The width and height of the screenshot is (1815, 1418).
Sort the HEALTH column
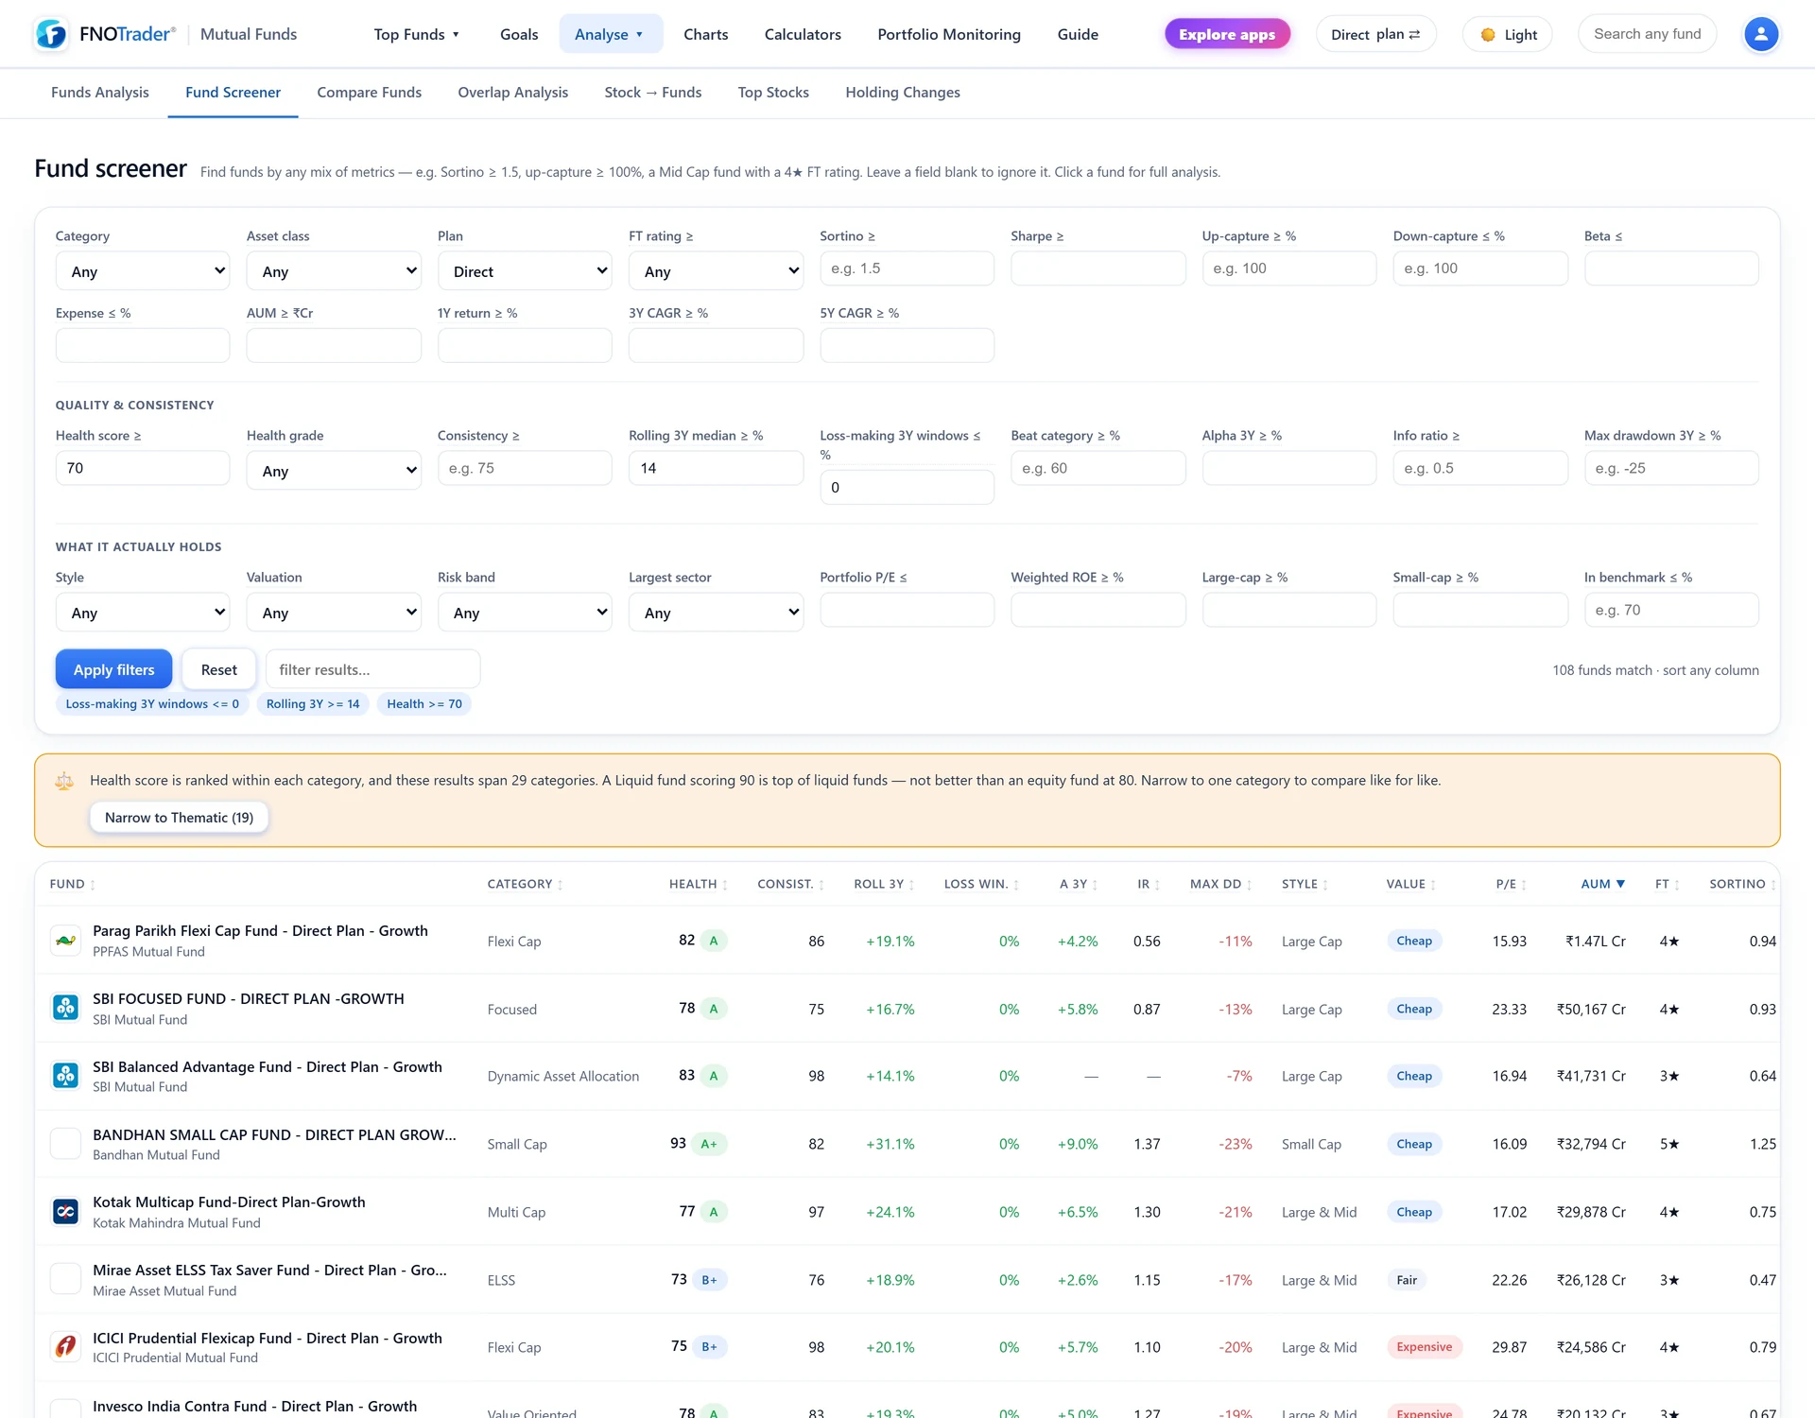pyautogui.click(x=698, y=884)
